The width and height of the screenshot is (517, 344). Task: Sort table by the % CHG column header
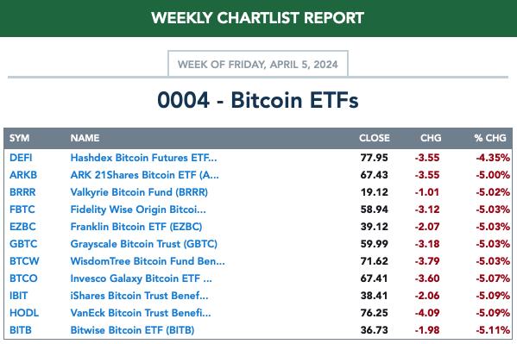click(x=490, y=138)
